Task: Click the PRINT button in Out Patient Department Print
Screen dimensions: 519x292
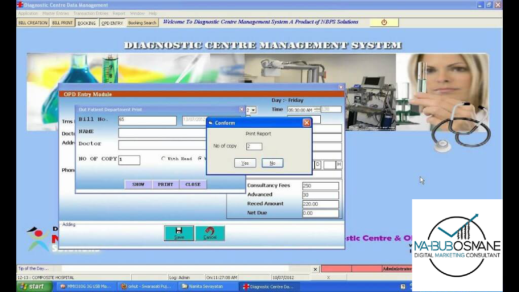Action: 165,184
